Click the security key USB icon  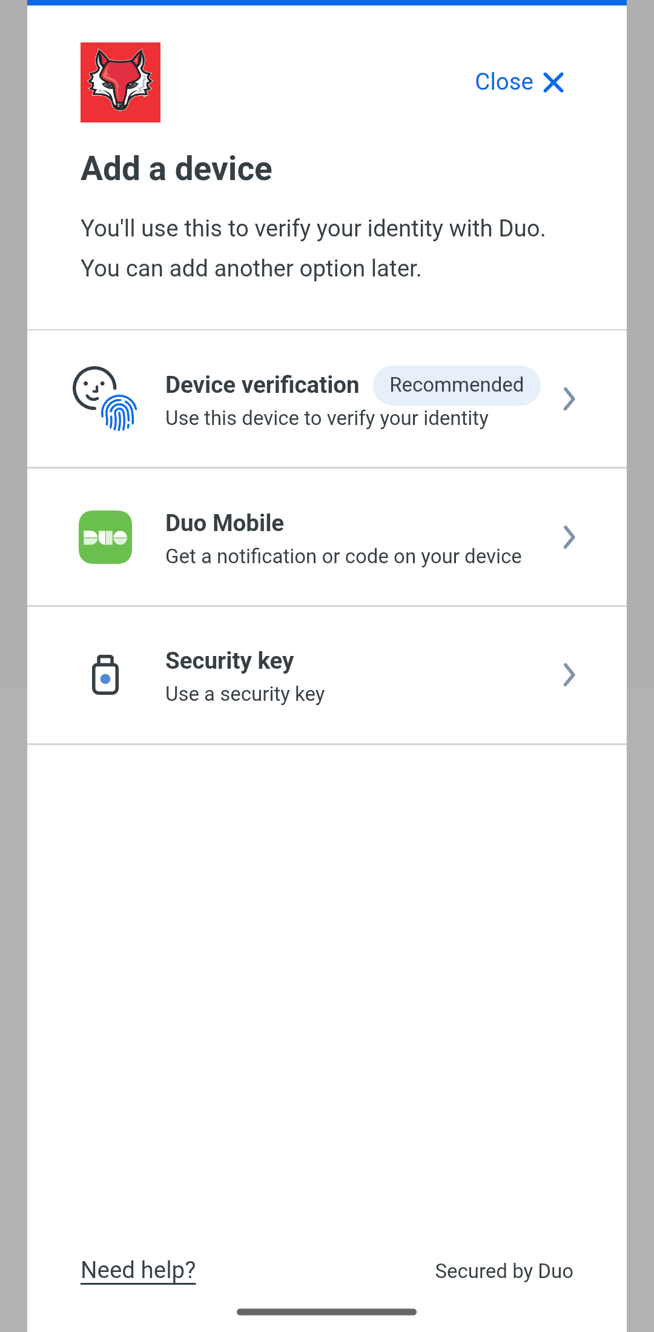click(105, 675)
